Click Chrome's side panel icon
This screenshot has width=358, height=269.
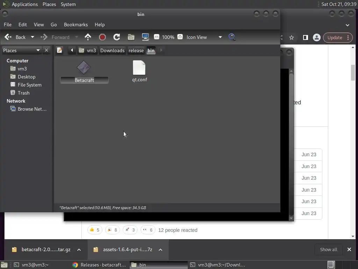pos(305,37)
